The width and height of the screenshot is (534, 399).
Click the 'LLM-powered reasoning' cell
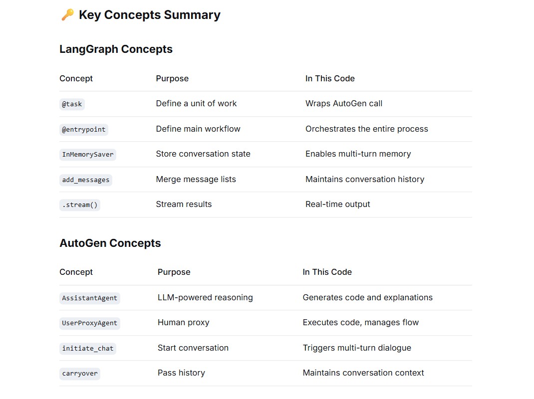pyautogui.click(x=205, y=298)
